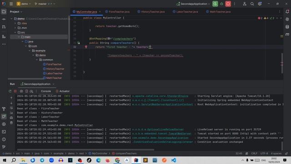Change CRLF line separator
The image size is (291, 164).
[x=254, y=154]
